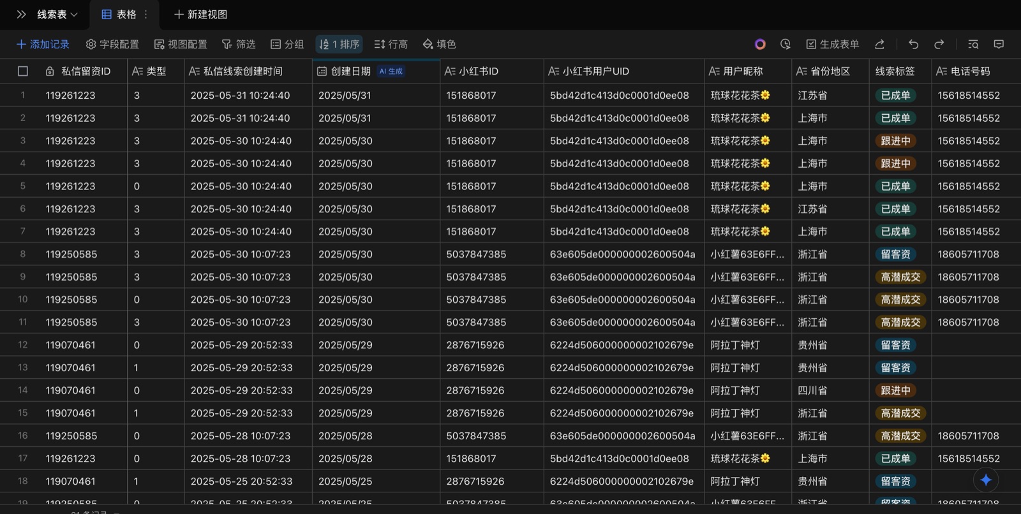
Task: Open the comments panel icon
Action: (999, 44)
